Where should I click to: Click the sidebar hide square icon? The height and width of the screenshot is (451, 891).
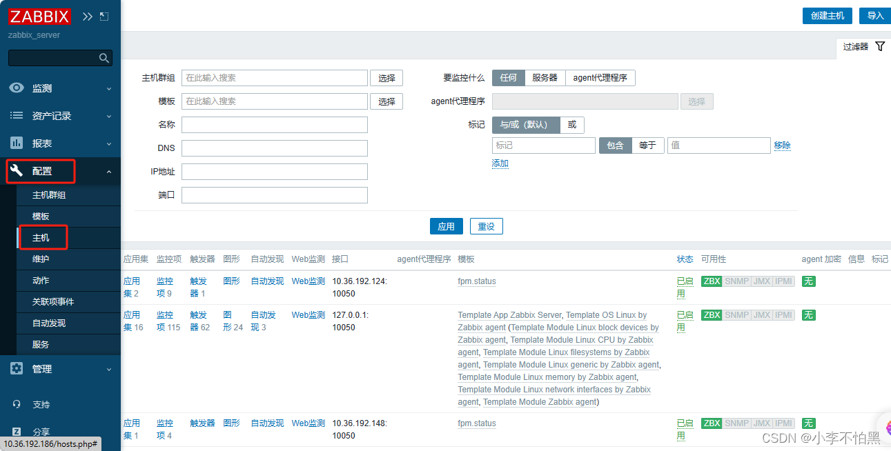104,16
